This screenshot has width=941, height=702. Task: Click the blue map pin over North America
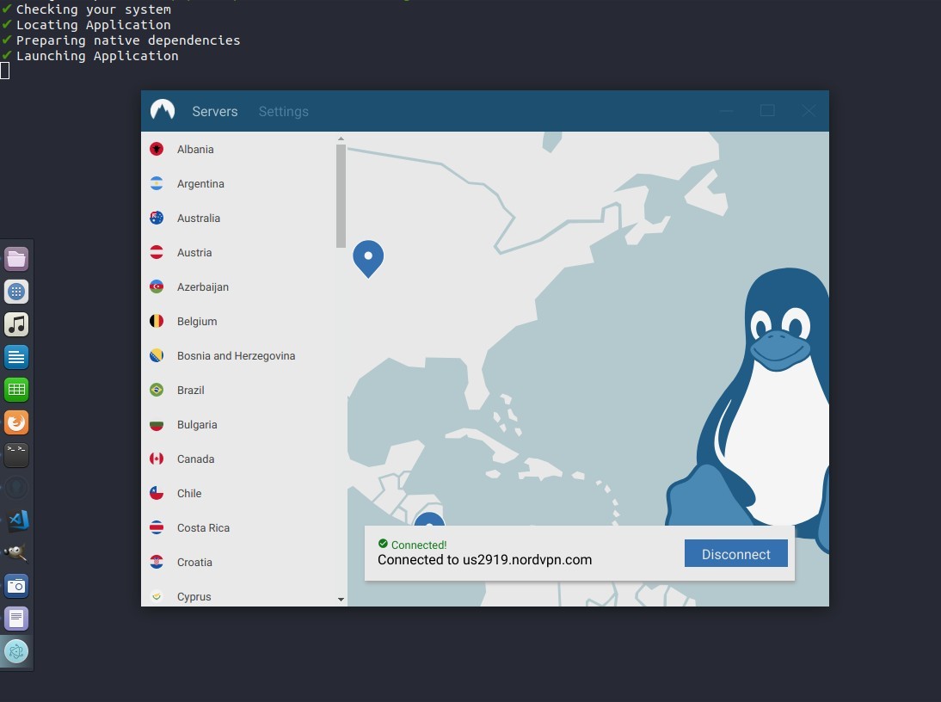coord(368,258)
